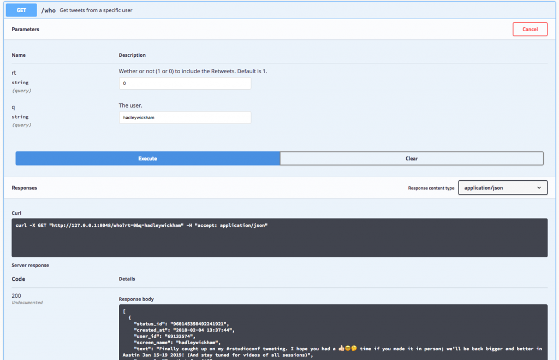Viewport: 559px width, 360px height.
Task: Click the Undocumented label under code 200
Action: tap(27, 303)
